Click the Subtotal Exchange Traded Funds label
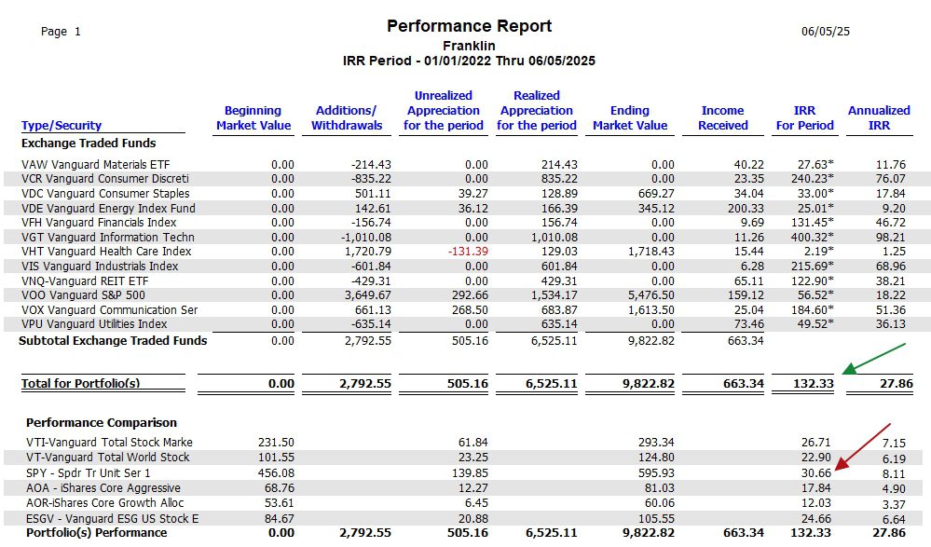This screenshot has height=547, width=931. point(113,340)
